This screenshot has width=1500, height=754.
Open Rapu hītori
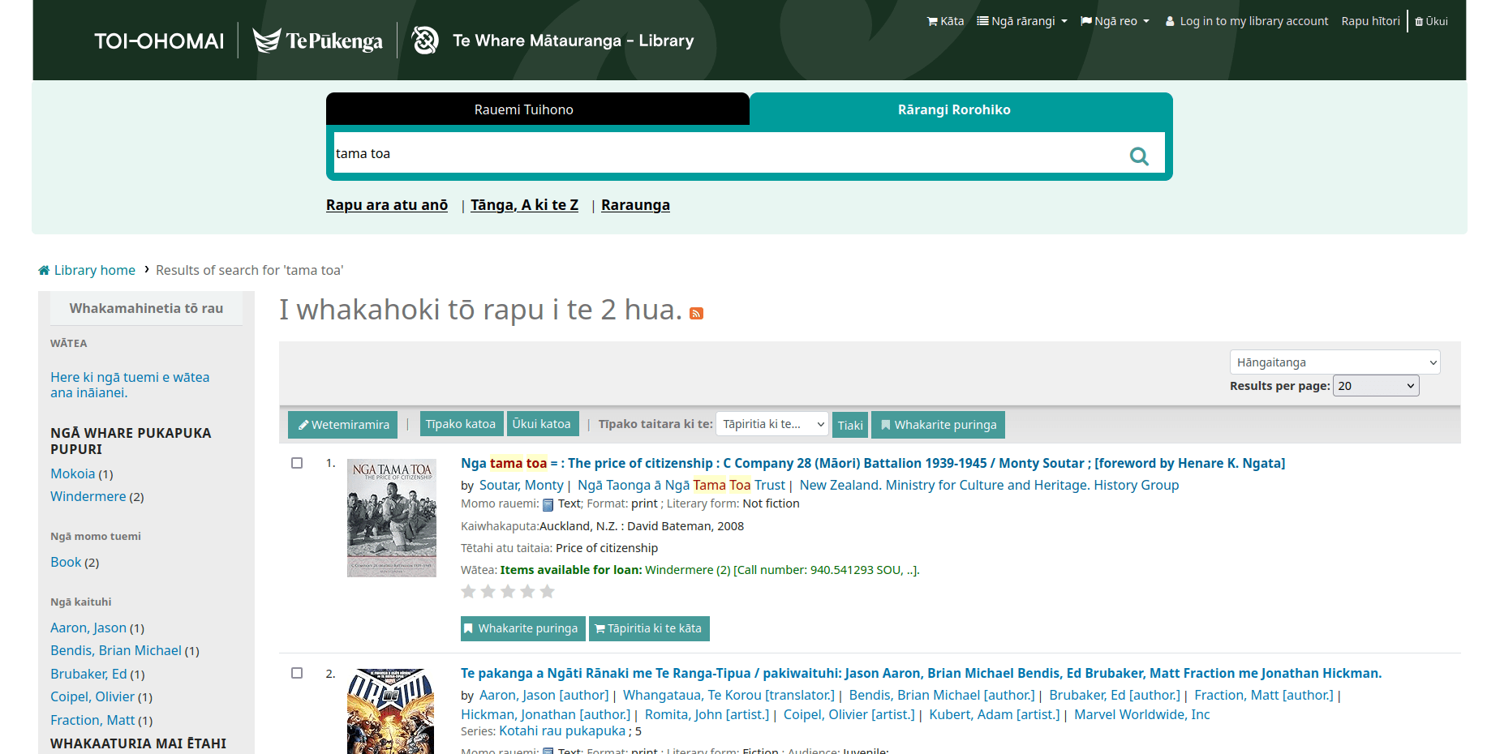[x=1370, y=21]
